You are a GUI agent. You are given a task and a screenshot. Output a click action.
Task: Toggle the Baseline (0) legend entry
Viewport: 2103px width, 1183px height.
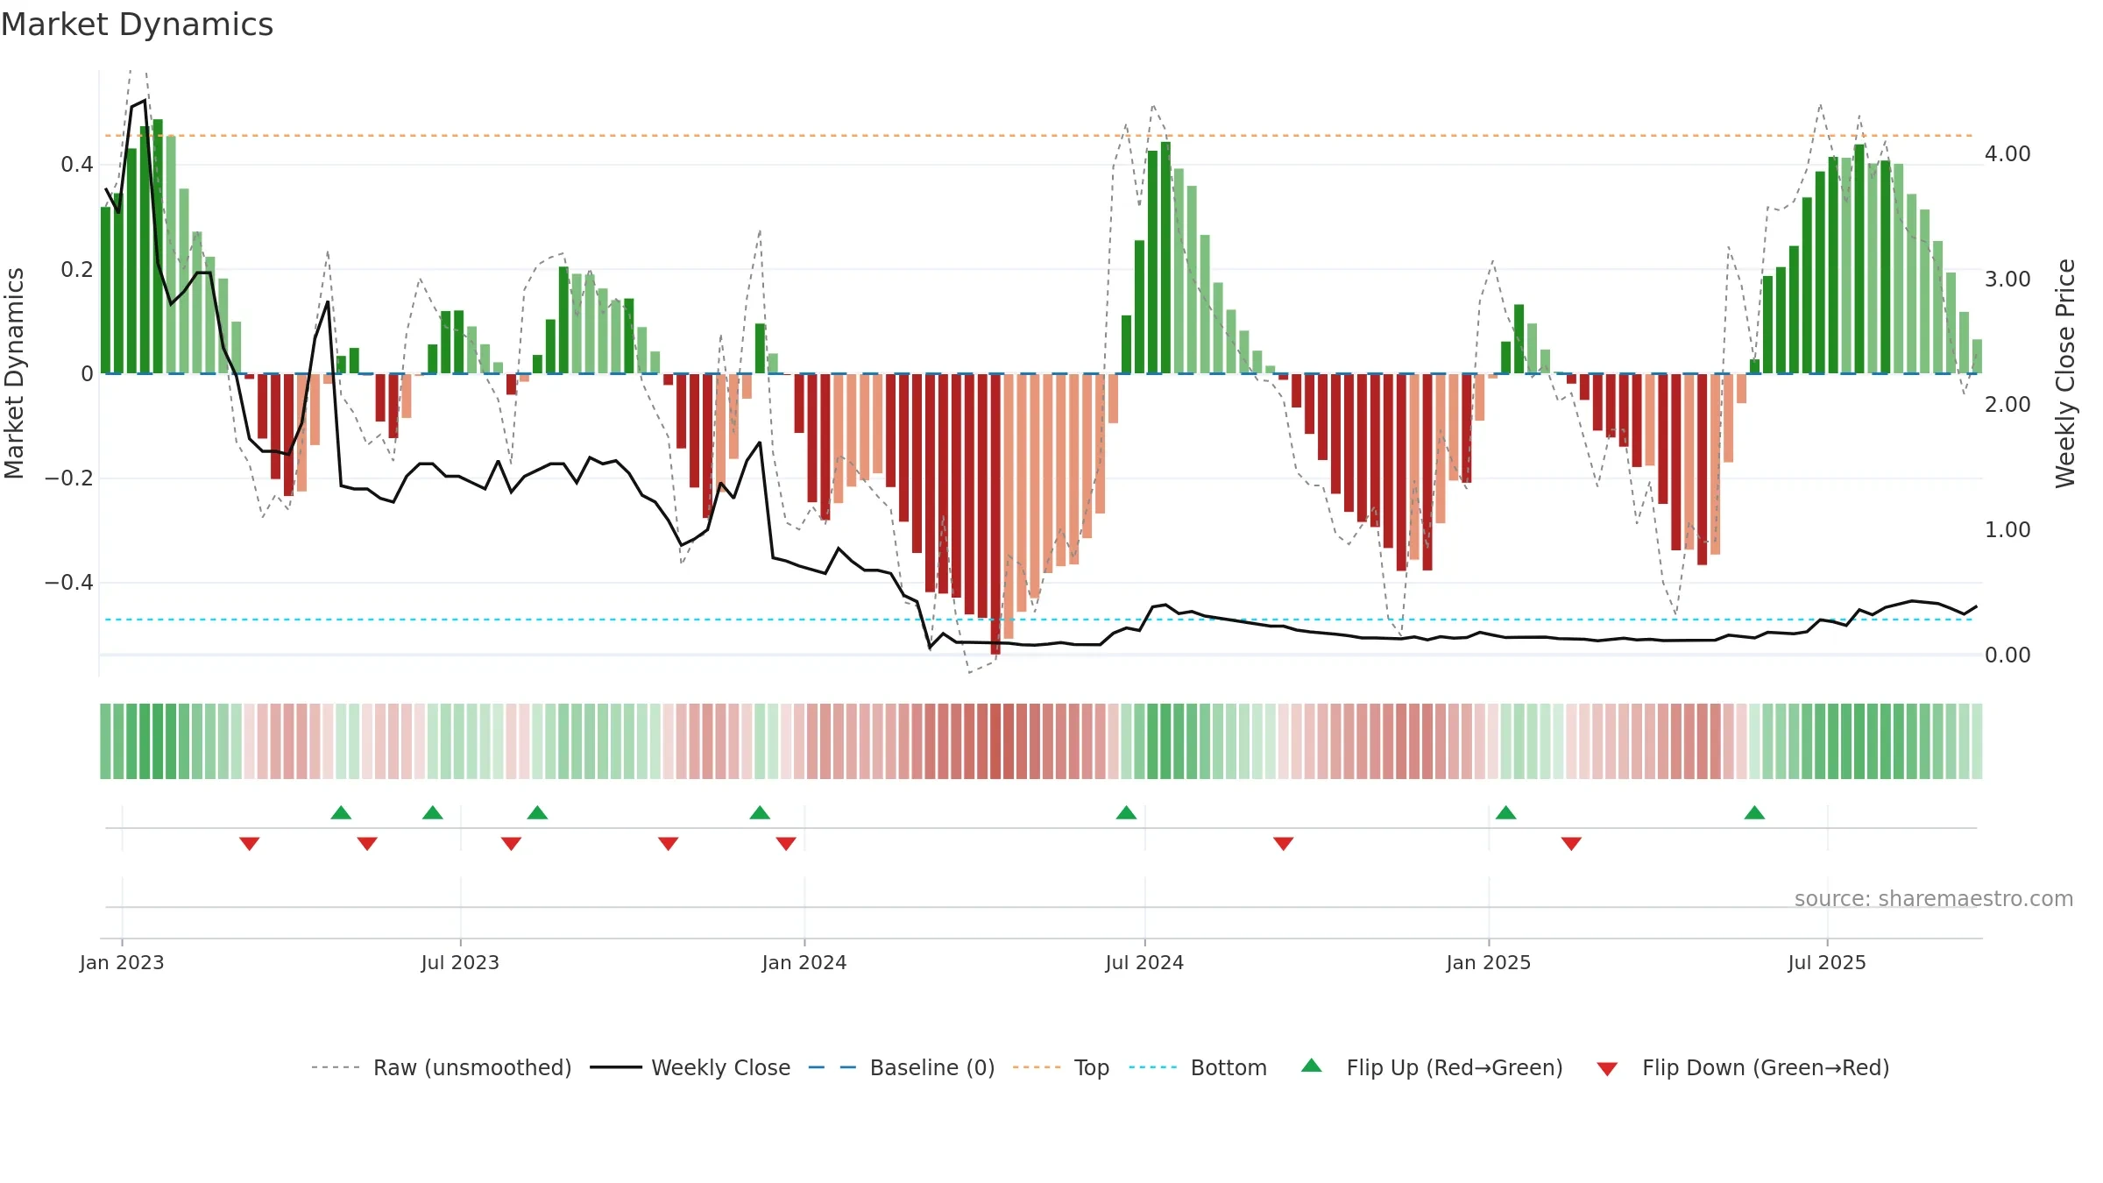pos(901,1067)
